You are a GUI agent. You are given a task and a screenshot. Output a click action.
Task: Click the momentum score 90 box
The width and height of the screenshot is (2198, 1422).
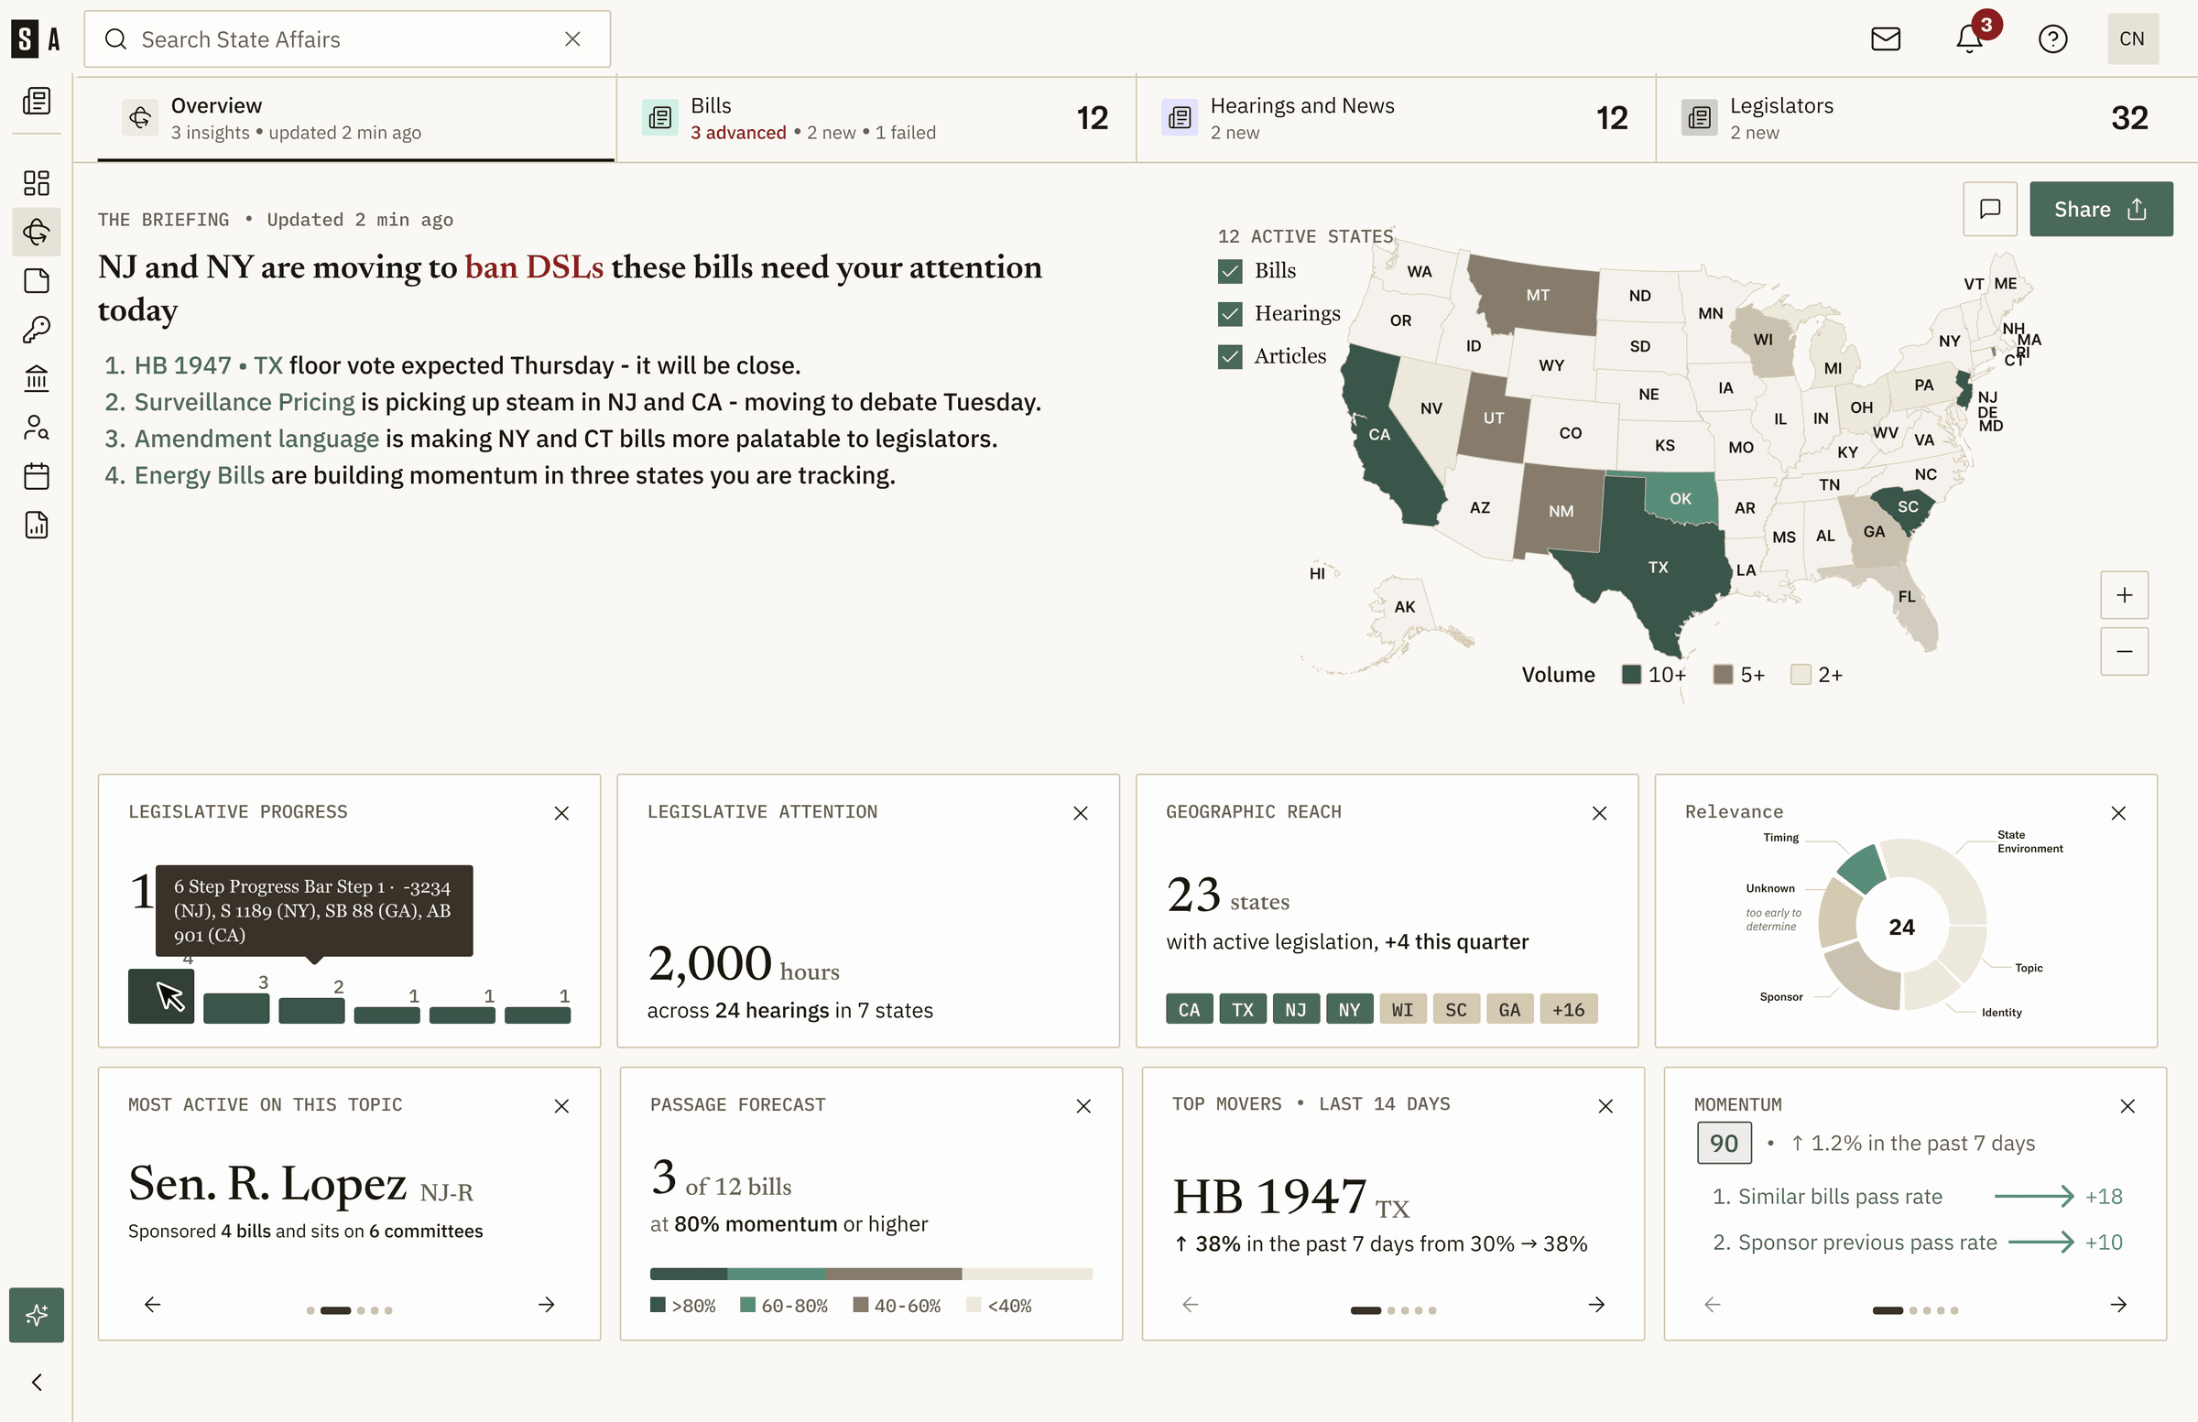click(x=1724, y=1143)
